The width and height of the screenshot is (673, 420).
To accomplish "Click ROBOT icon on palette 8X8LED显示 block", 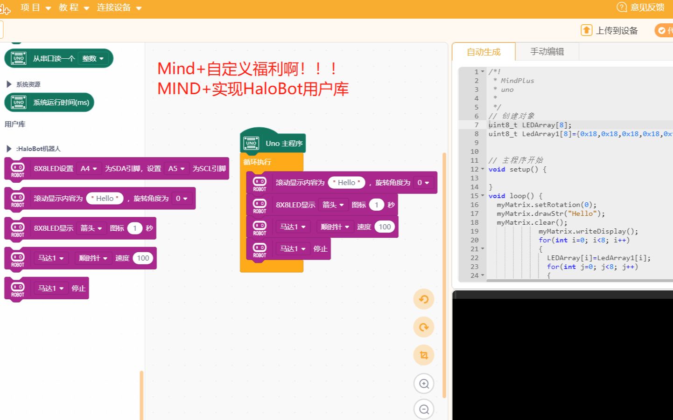I will tap(18, 229).
